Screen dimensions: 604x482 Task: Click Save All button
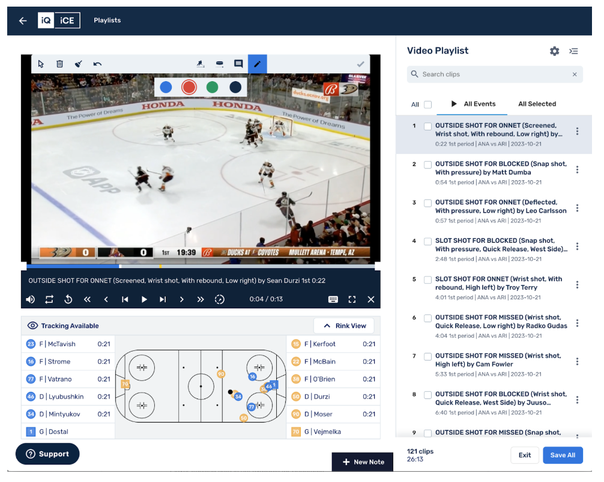pos(563,456)
